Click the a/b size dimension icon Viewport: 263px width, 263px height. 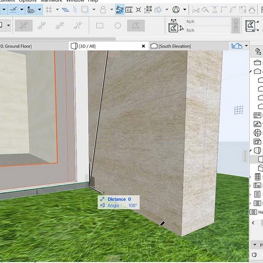pos(176,26)
